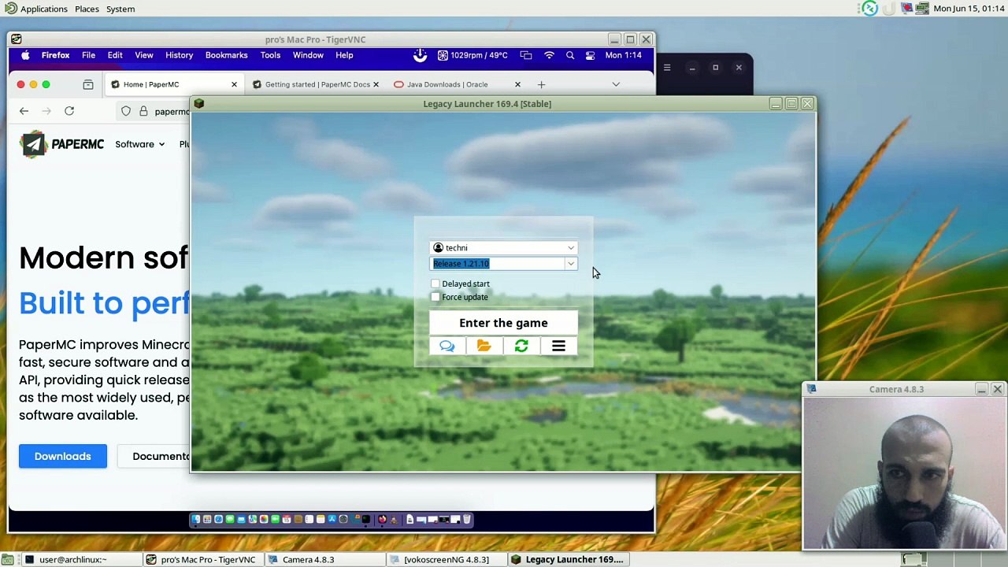Open the Bookmarks menu in the Mac menu bar

click(x=226, y=55)
